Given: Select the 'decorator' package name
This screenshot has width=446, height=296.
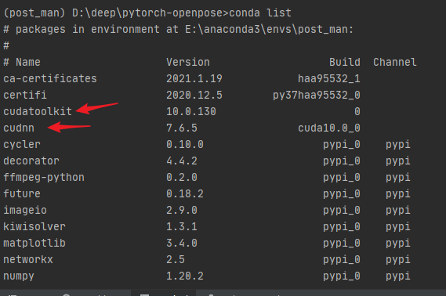Looking at the screenshot, I should click(31, 161).
